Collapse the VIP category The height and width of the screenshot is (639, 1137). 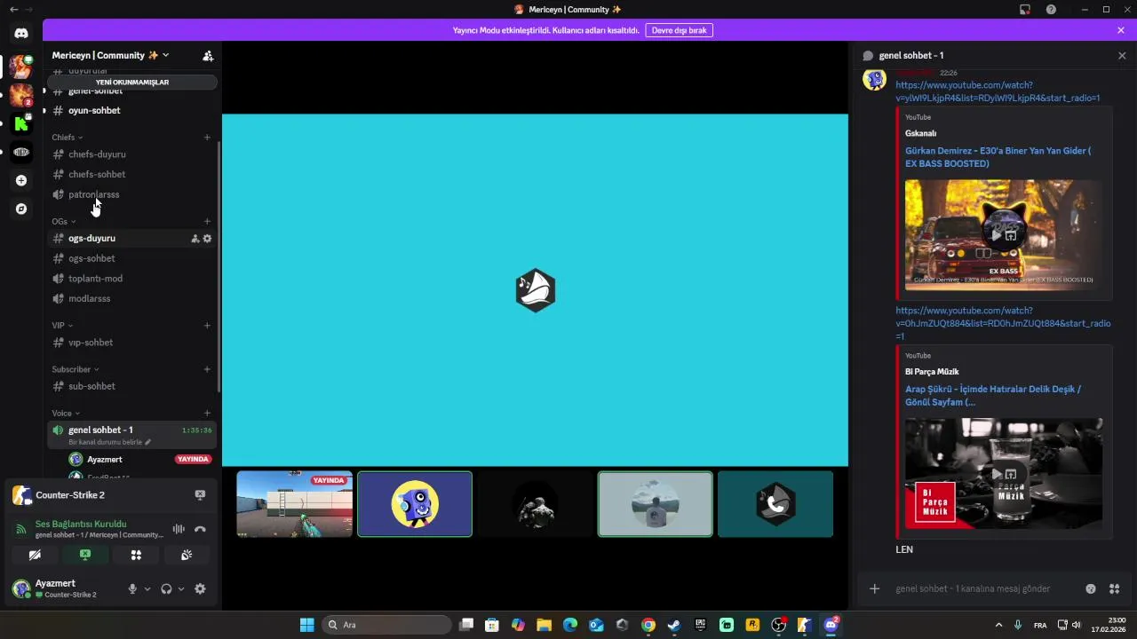coord(62,326)
